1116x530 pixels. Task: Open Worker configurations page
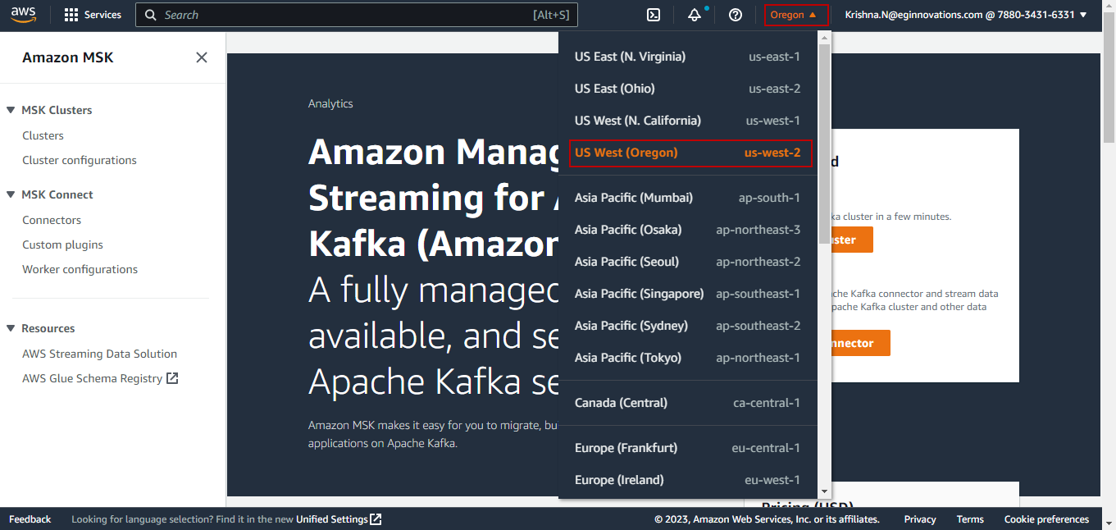coord(80,269)
